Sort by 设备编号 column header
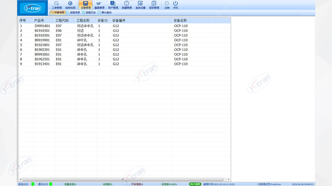This screenshot has height=186, width=332. 142,21
